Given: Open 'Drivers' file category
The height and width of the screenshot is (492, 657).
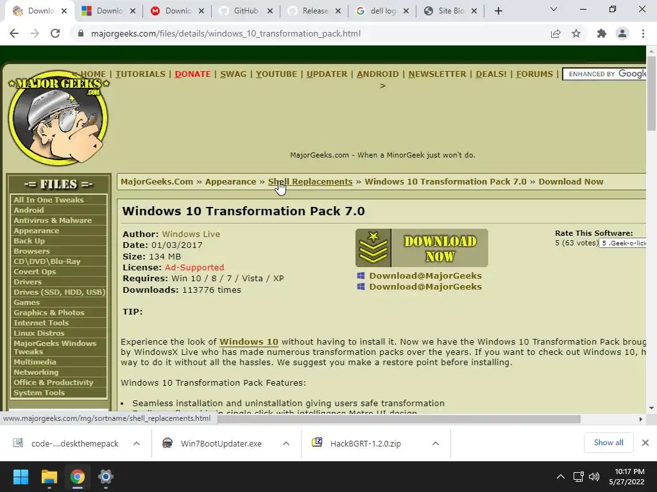Looking at the screenshot, I should [28, 282].
